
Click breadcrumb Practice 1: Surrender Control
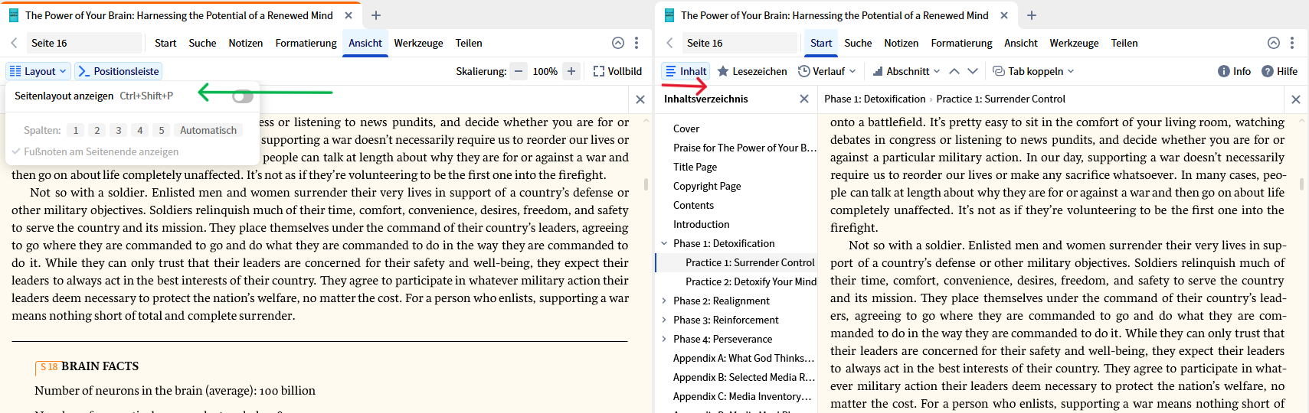click(x=1001, y=99)
